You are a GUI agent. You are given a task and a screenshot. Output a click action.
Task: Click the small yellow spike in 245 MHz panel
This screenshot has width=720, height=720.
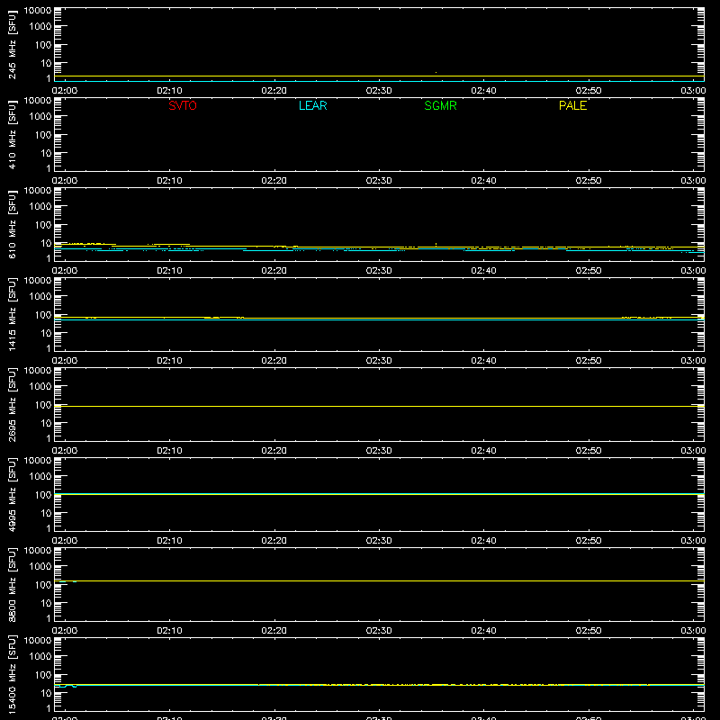pyautogui.click(x=436, y=73)
